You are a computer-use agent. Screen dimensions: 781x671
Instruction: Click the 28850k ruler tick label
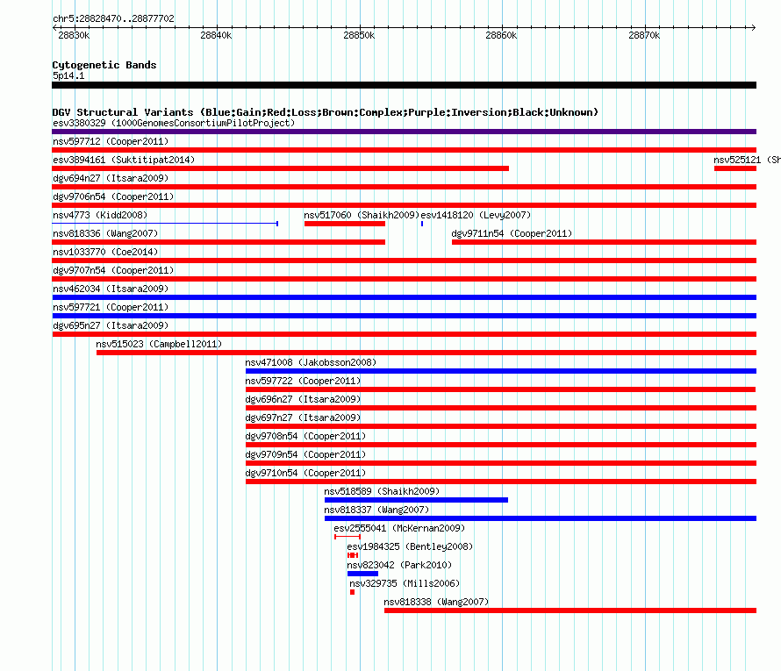point(359,35)
